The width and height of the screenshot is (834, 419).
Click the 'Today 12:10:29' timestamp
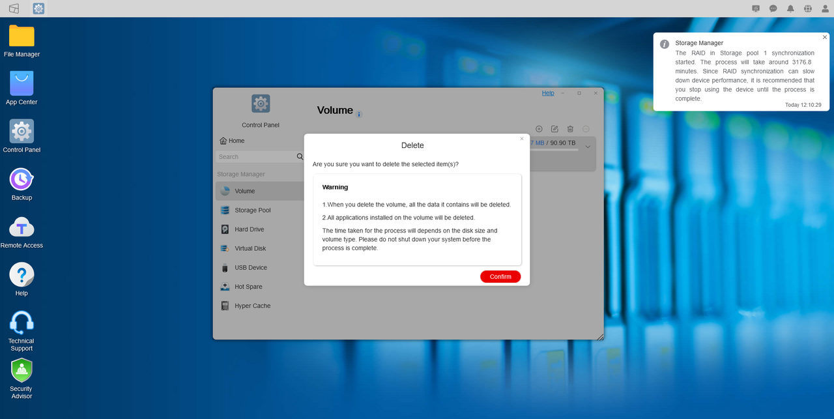tap(803, 105)
